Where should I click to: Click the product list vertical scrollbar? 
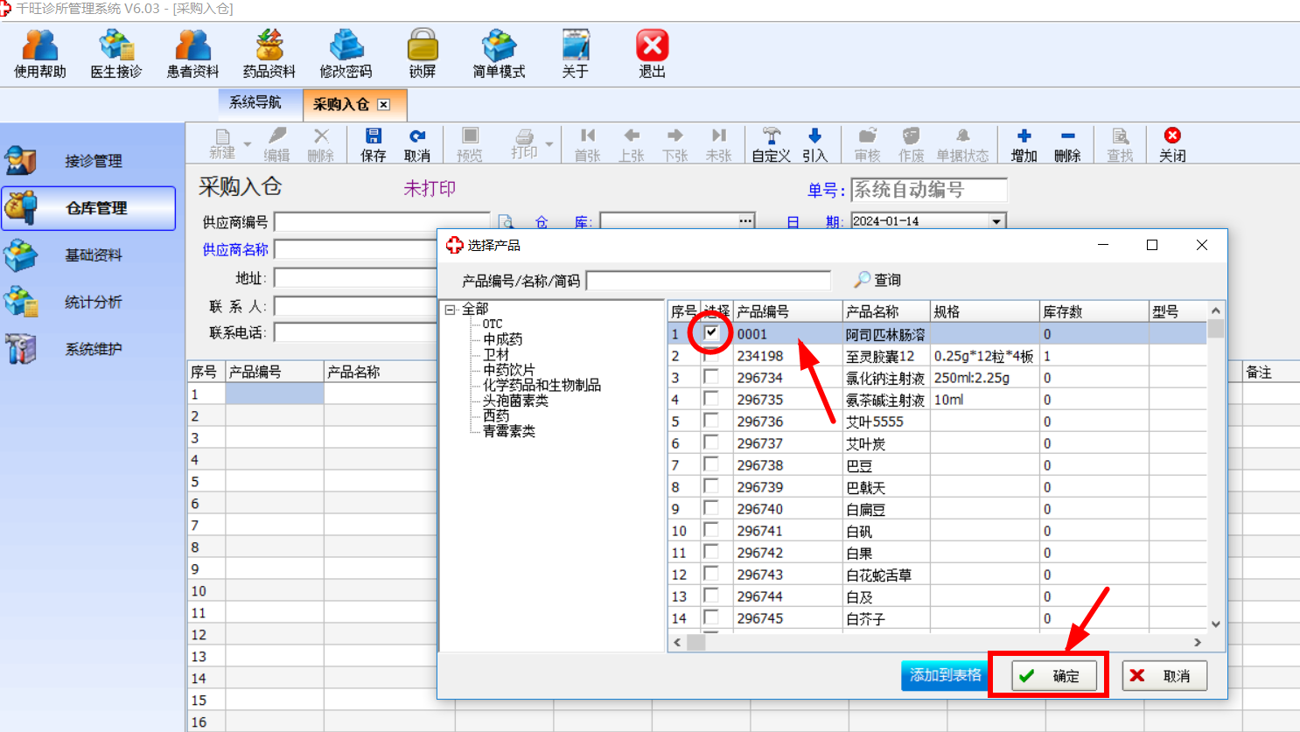pos(1215,467)
